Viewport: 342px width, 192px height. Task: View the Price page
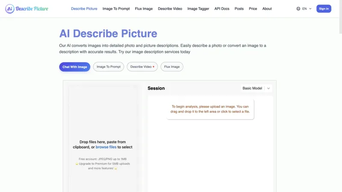click(253, 9)
